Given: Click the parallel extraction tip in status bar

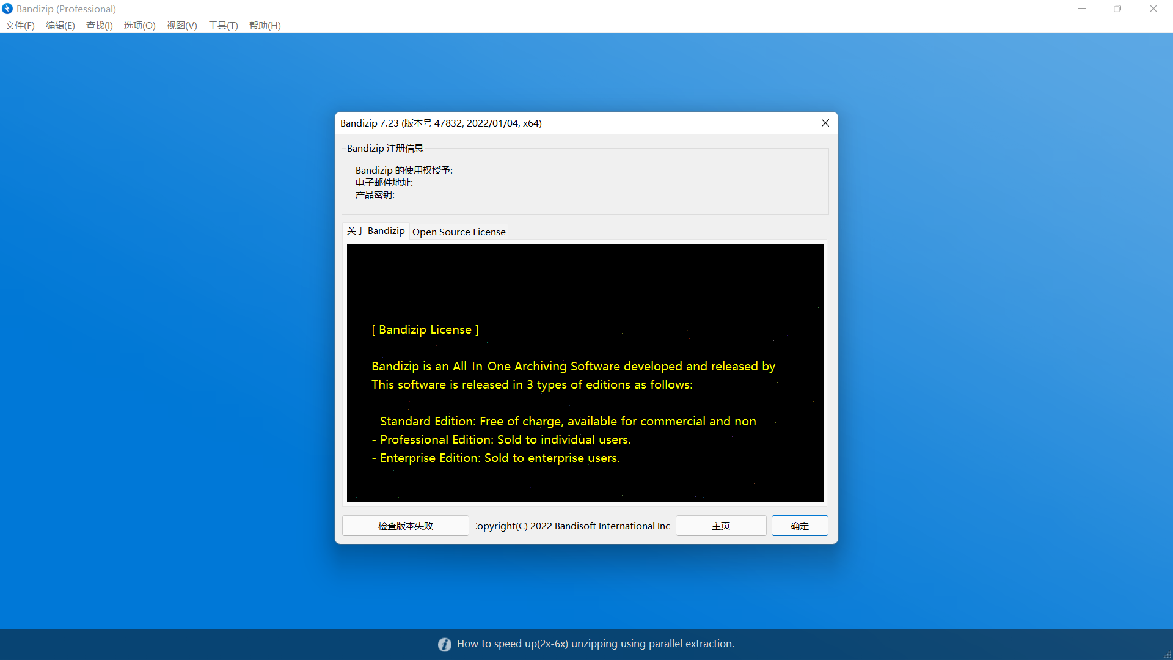Looking at the screenshot, I should point(596,643).
